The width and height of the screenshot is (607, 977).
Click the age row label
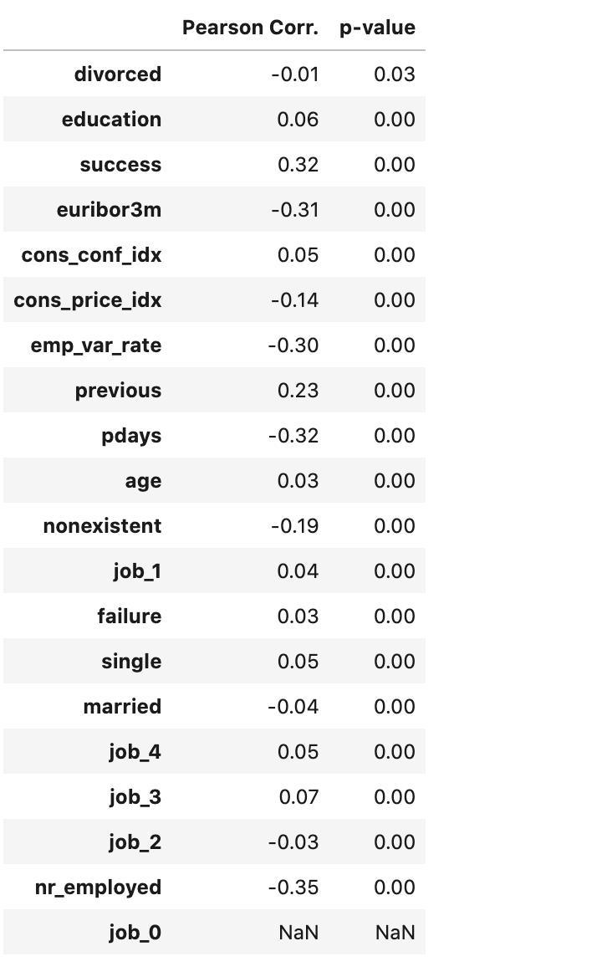coord(142,481)
